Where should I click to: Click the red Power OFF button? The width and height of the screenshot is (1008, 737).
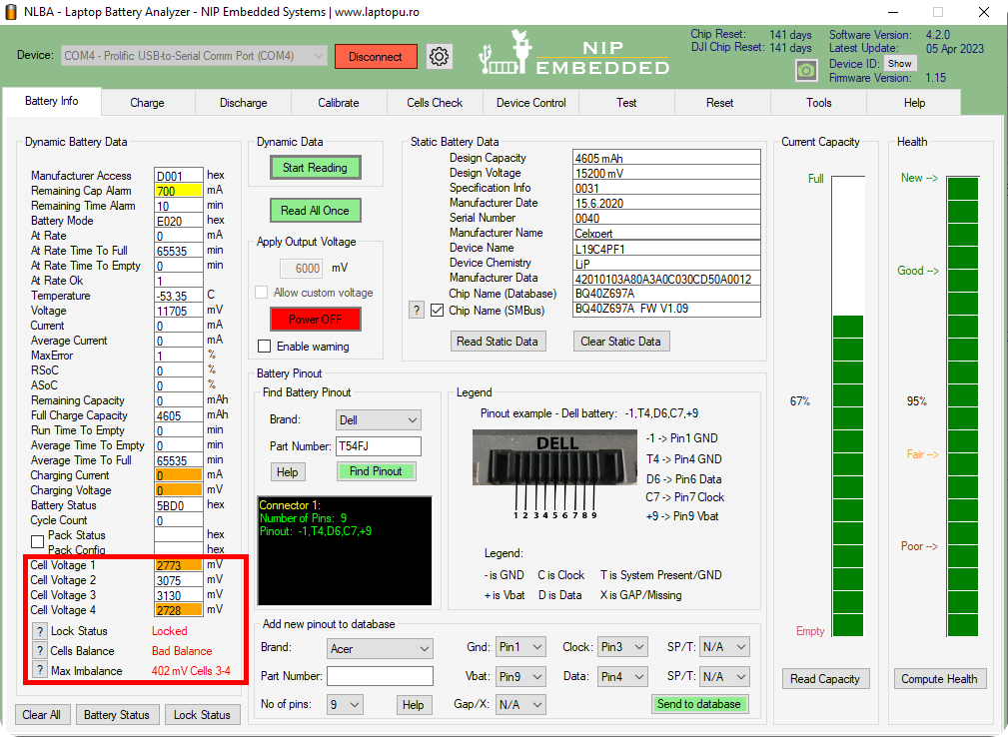tap(315, 320)
